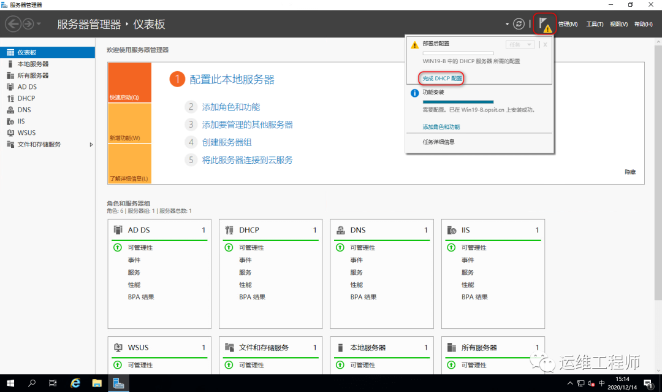662x392 pixels.
Task: Click the back navigation arrow
Action: [13, 24]
